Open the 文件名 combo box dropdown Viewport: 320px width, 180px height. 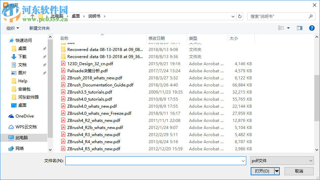243,161
